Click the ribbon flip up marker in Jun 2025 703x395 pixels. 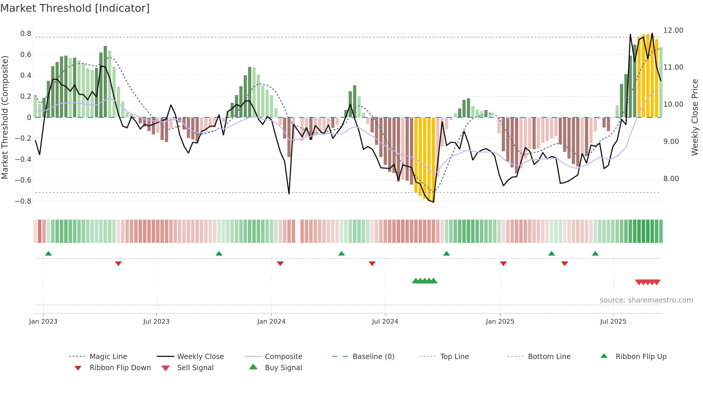595,253
